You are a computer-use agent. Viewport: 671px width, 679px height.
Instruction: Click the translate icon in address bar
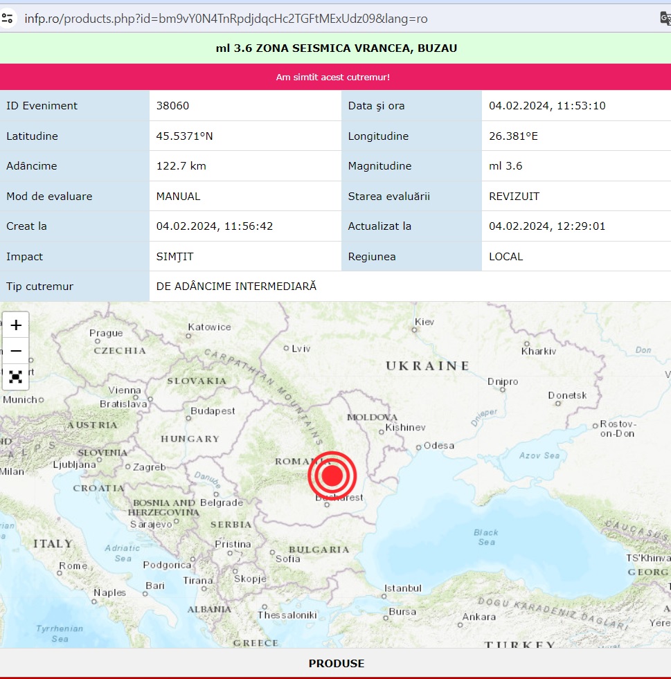click(665, 18)
